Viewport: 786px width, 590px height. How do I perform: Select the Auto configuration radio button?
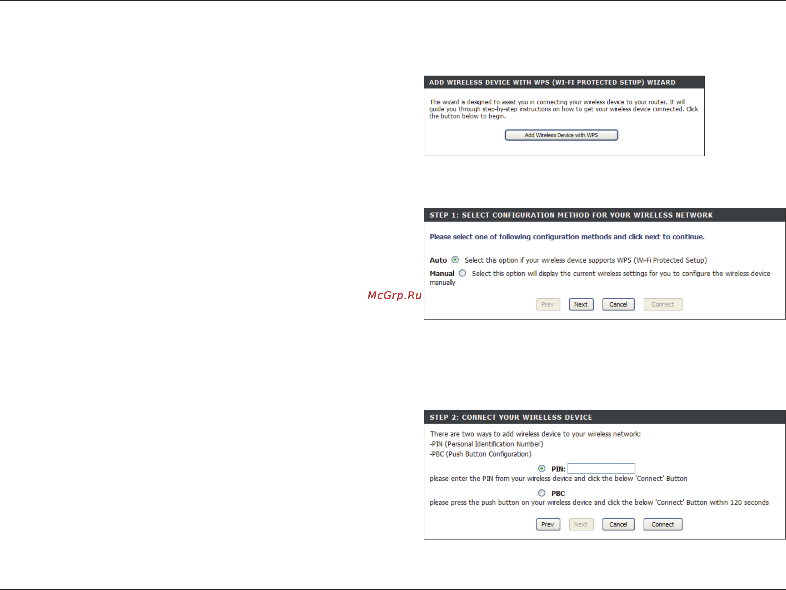coord(455,260)
